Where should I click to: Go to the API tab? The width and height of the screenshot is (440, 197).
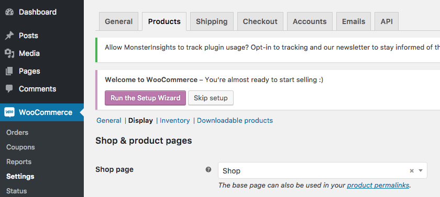click(387, 21)
